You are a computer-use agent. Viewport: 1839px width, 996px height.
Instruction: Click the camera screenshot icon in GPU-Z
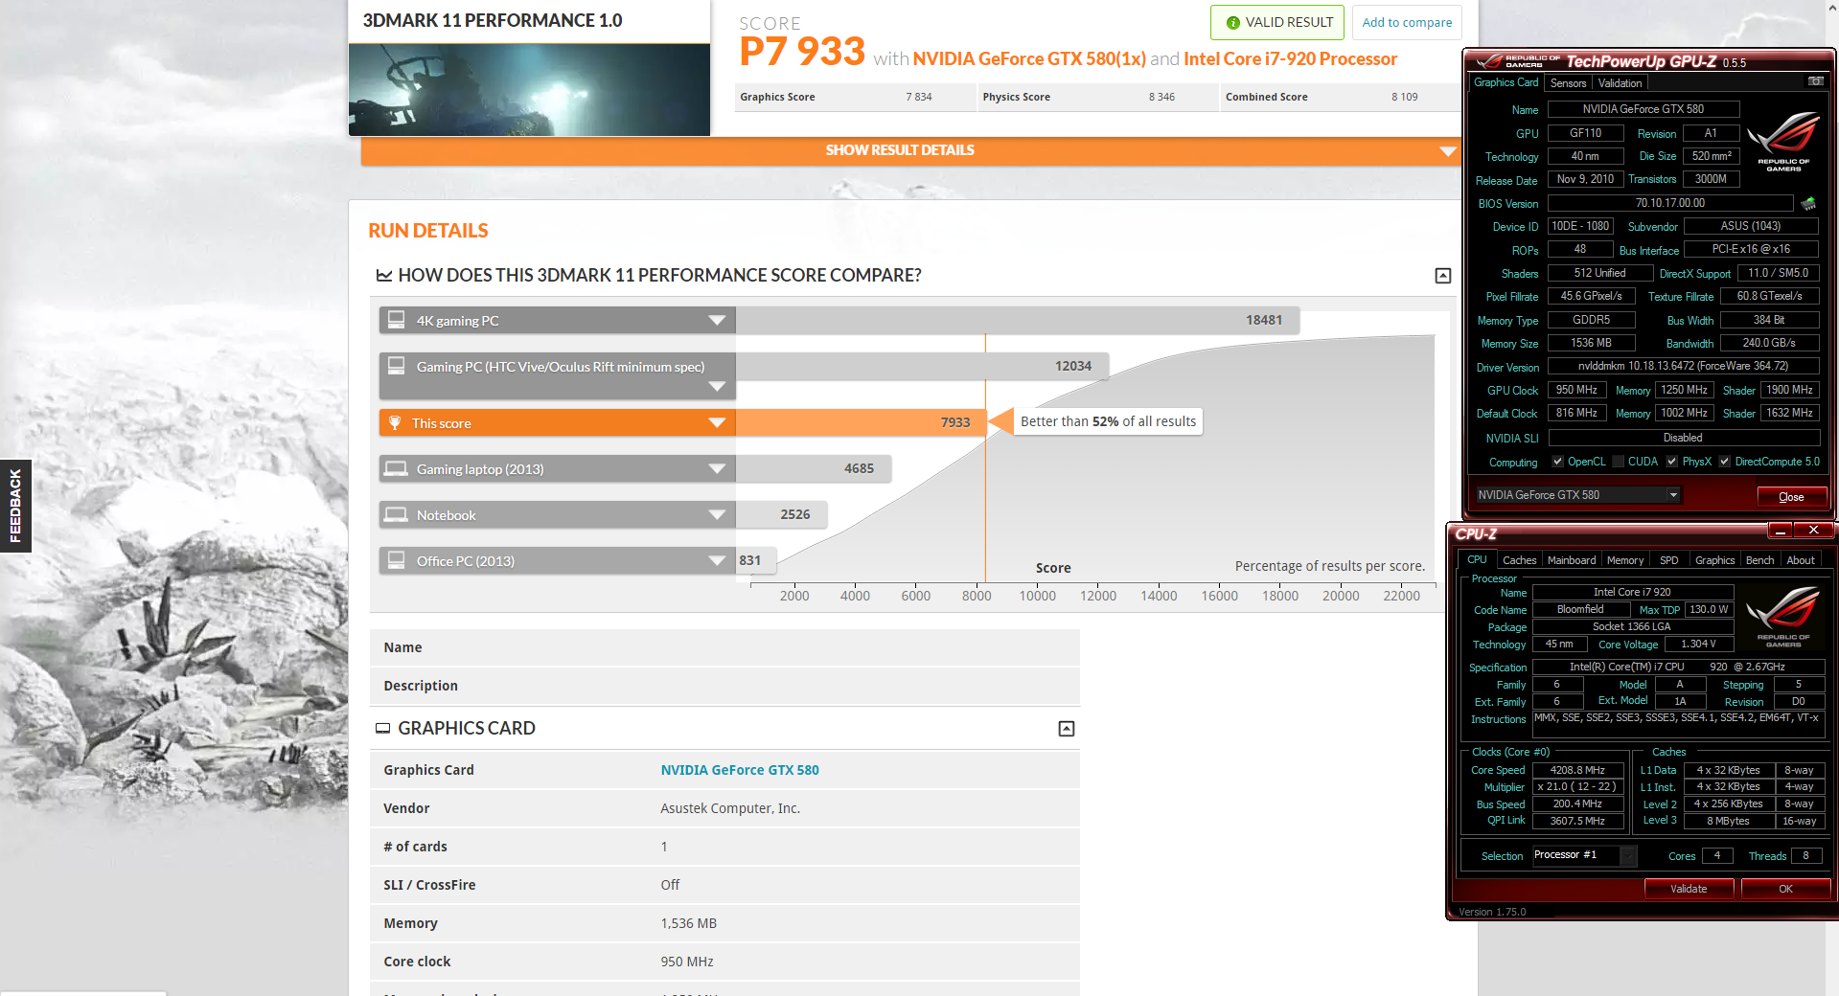pyautogui.click(x=1816, y=81)
